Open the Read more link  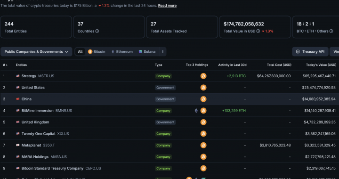click(x=167, y=6)
